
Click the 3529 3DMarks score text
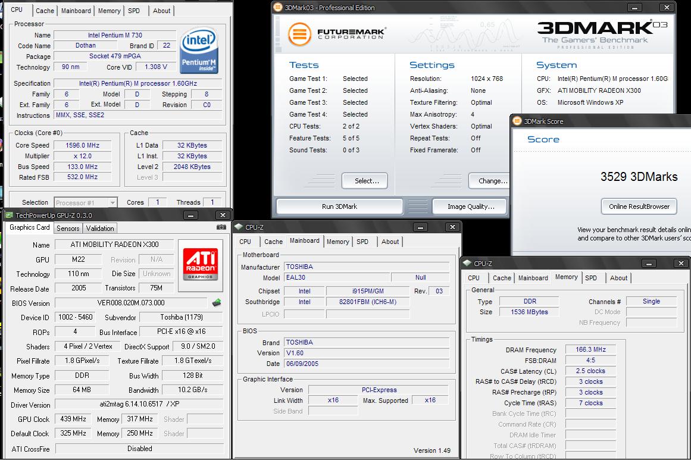(x=639, y=177)
